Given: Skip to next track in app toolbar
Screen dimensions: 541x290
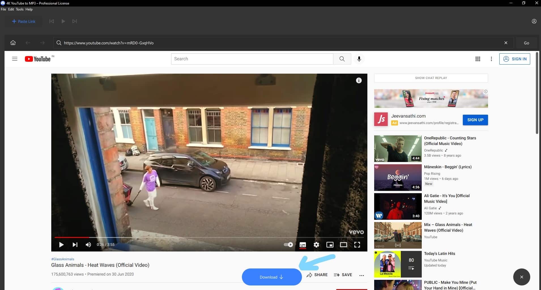Looking at the screenshot, I should tap(74, 21).
